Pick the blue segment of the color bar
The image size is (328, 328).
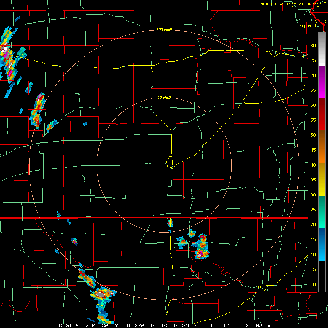coord(322,244)
